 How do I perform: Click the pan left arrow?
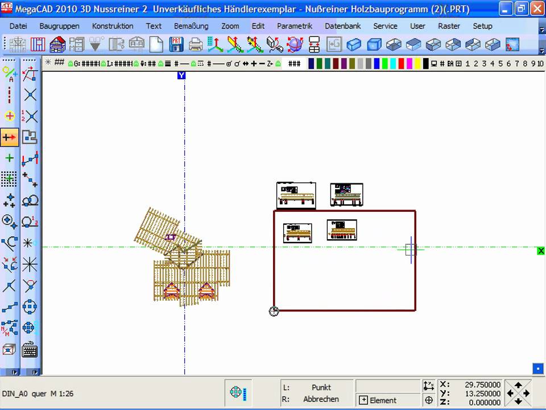(510, 393)
